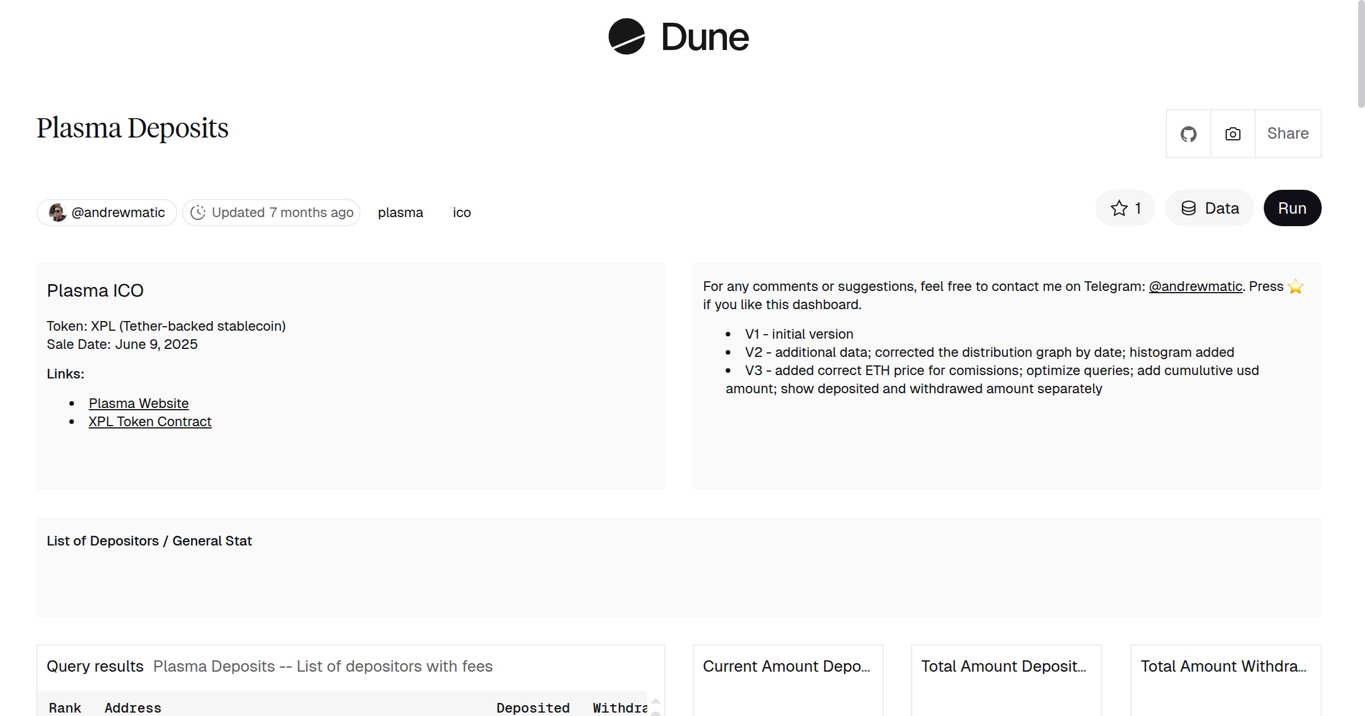The height and width of the screenshot is (716, 1365).
Task: Click the clock icon beside Updated
Action: 197,213
